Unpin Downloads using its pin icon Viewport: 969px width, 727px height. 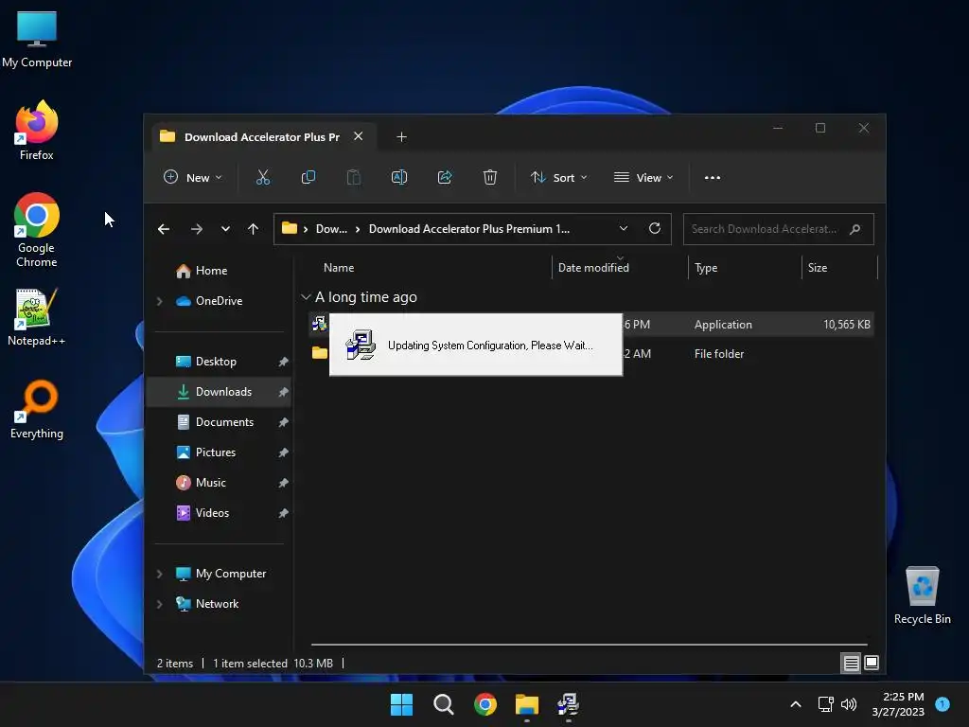(x=283, y=392)
